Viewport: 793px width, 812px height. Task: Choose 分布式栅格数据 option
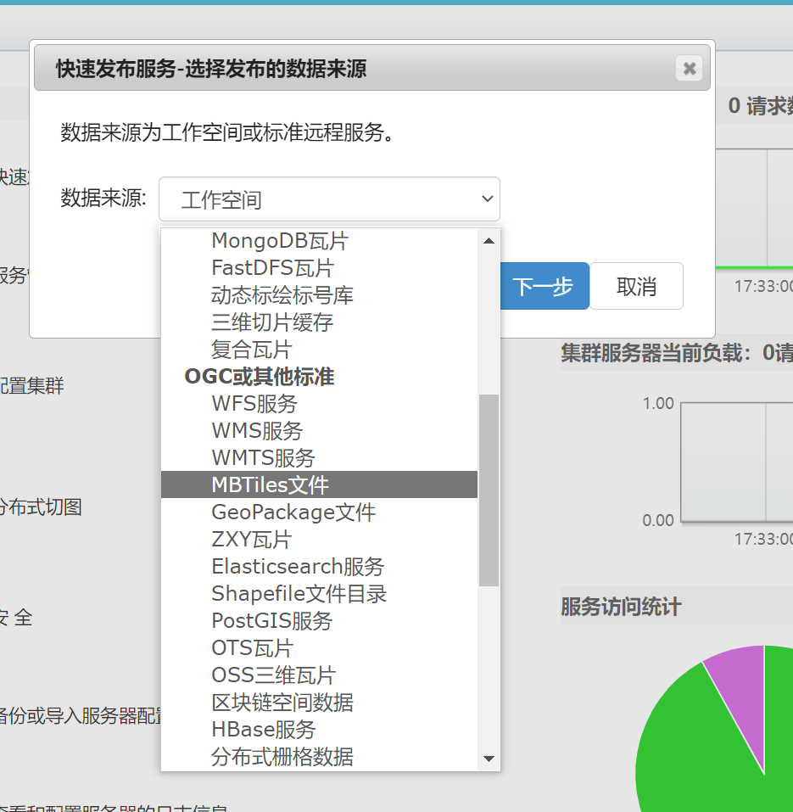coord(319,757)
